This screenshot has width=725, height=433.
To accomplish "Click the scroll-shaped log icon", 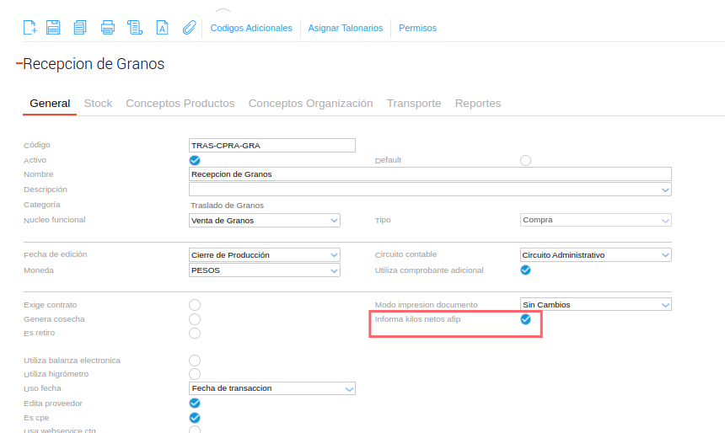I will pyautogui.click(x=134, y=28).
